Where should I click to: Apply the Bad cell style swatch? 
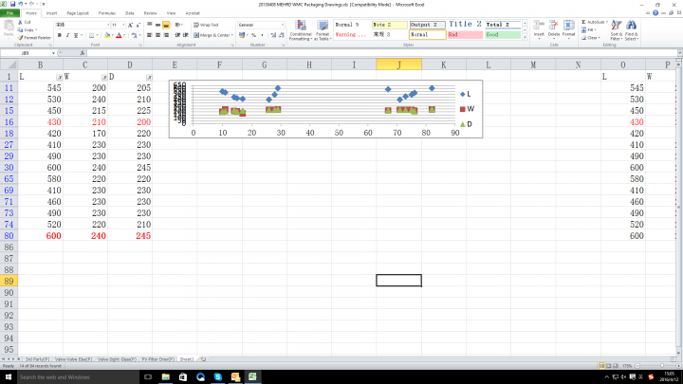click(x=465, y=35)
